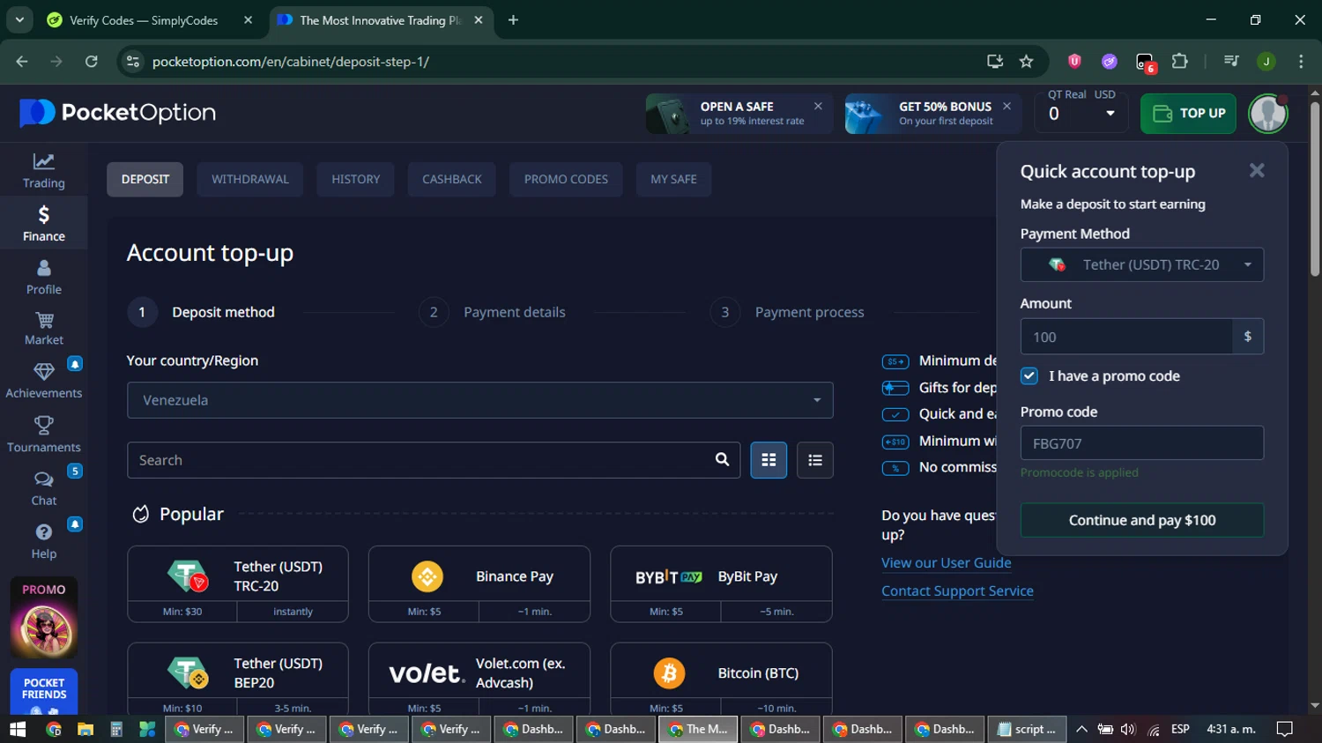Click the address bar URL
This screenshot has height=743, width=1322.
291,61
